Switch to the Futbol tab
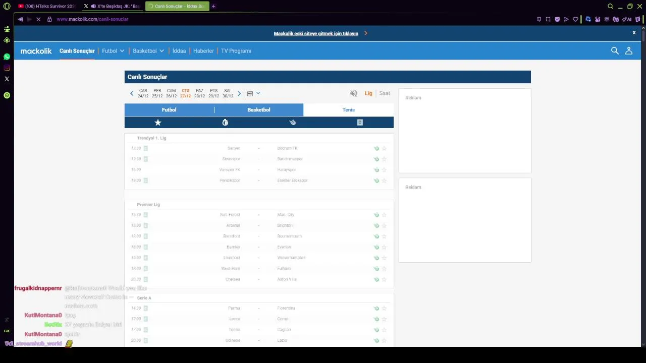Image resolution: width=646 pixels, height=363 pixels. pos(169,110)
